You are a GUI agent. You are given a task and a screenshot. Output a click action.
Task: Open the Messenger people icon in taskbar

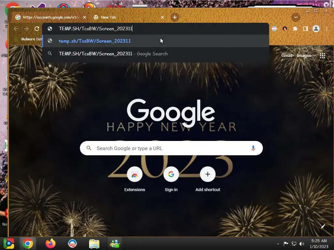tap(115, 244)
